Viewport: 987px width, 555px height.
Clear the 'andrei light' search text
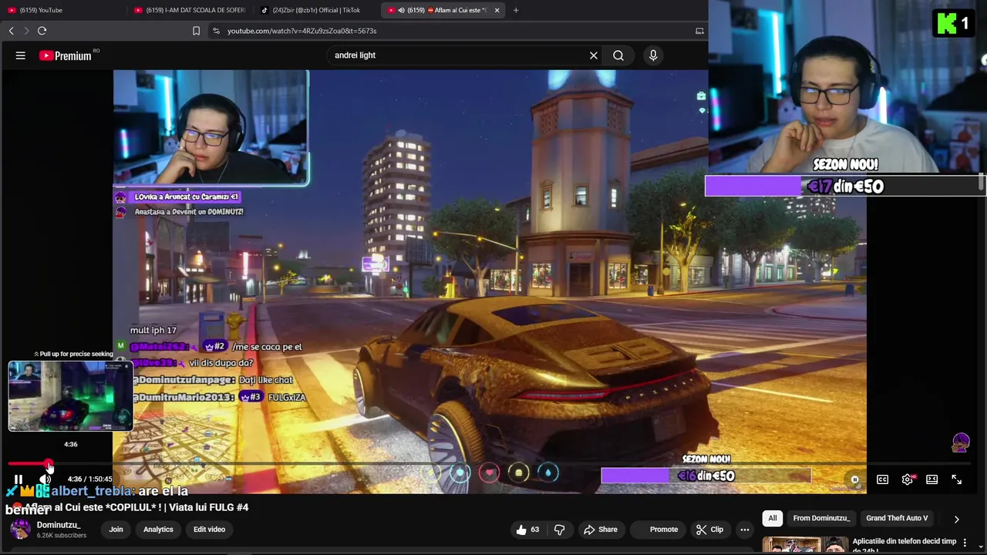[594, 55]
